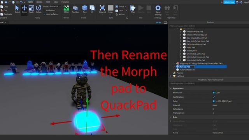Click the Cut clipboard icon
This screenshot has width=249, height=140.
2,10
